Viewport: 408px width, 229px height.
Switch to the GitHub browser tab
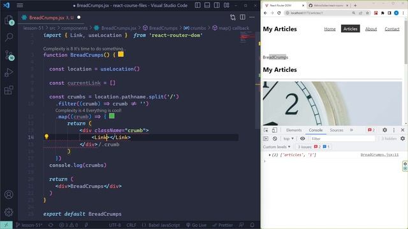point(328,6)
